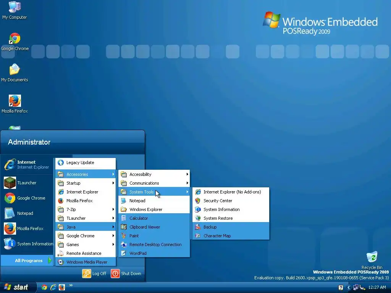This screenshot has width=391, height=293.
Task: Expand Accessibility submenu
Action: point(154,174)
